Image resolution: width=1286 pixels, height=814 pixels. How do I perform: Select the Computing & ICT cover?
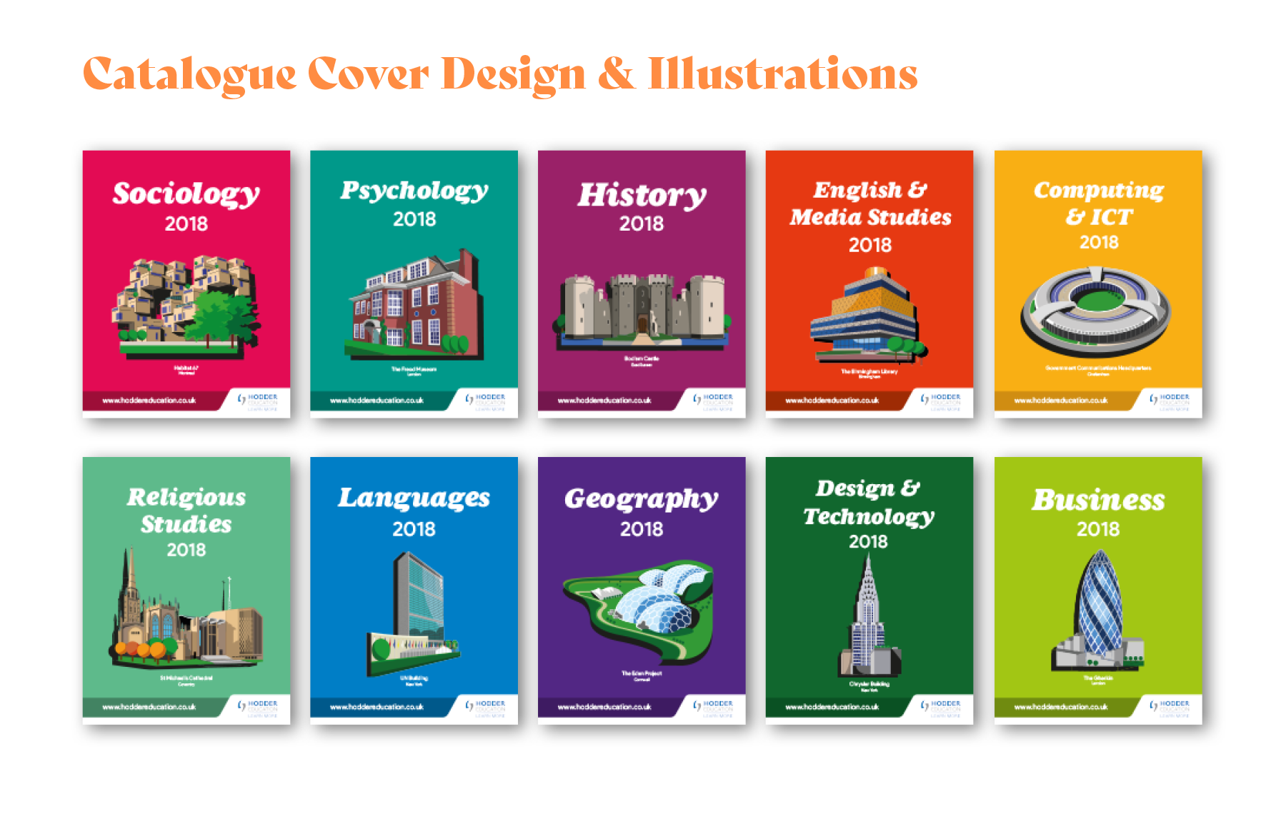tap(1098, 284)
